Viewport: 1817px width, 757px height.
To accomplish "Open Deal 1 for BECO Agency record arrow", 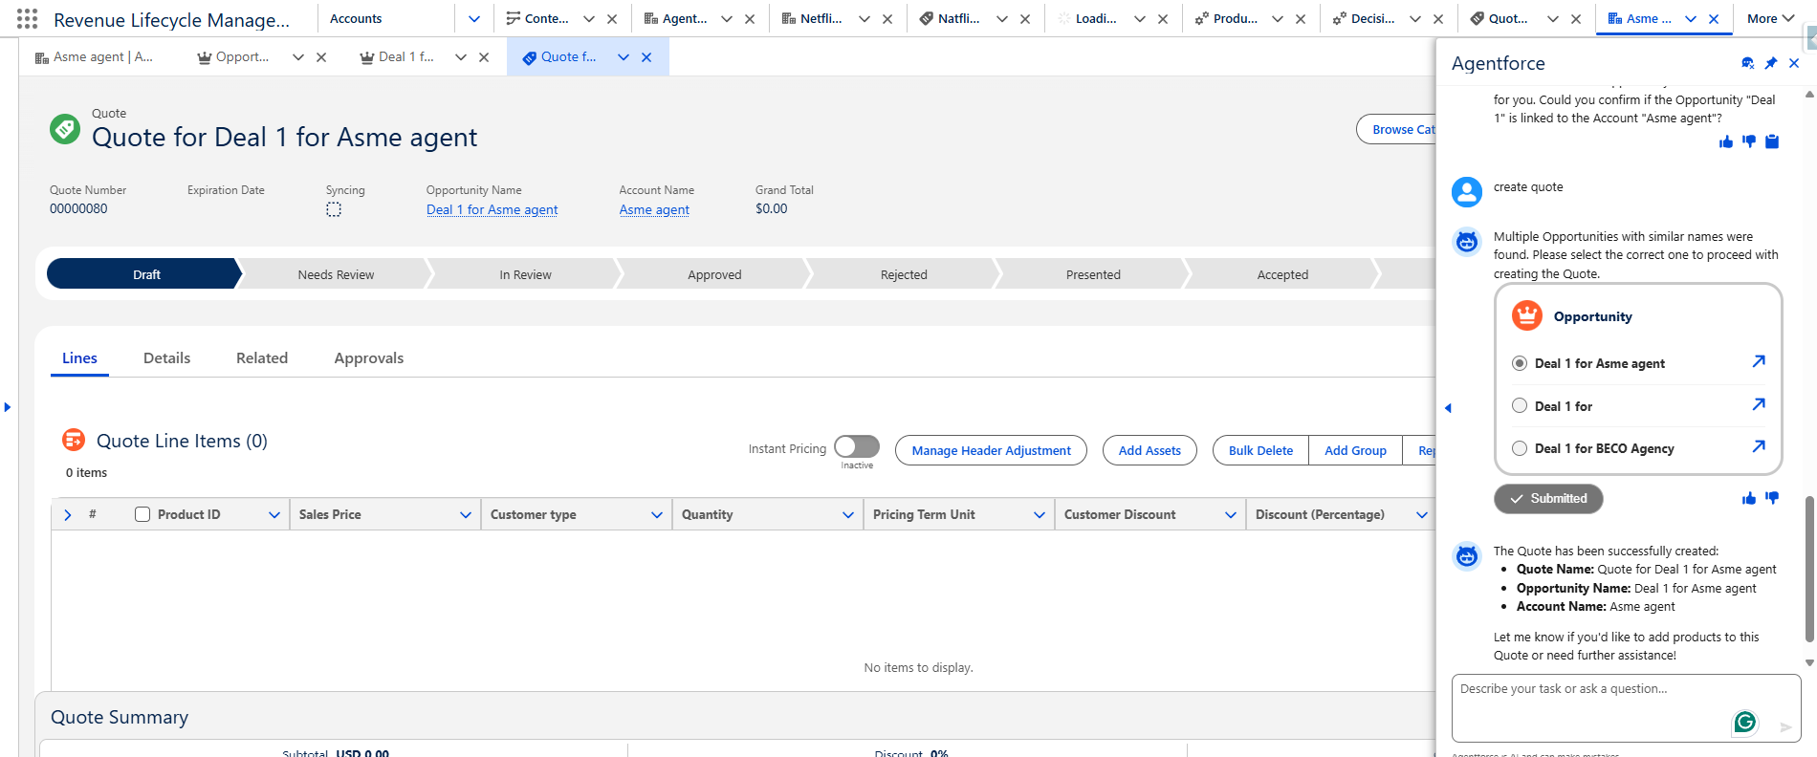I will coord(1759,446).
